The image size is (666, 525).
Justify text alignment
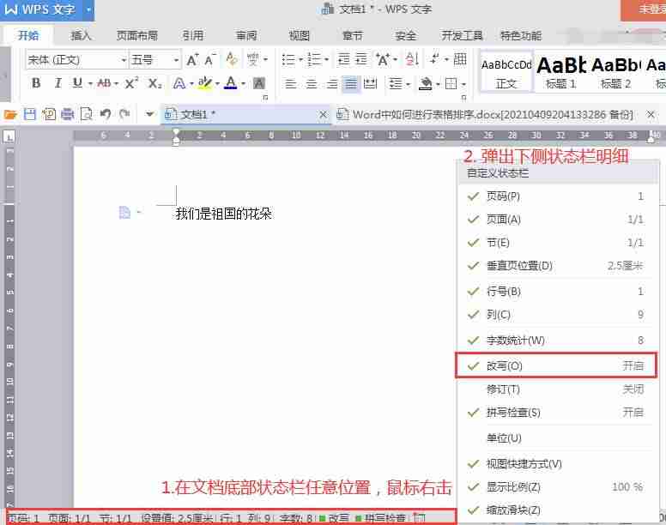coord(351,83)
